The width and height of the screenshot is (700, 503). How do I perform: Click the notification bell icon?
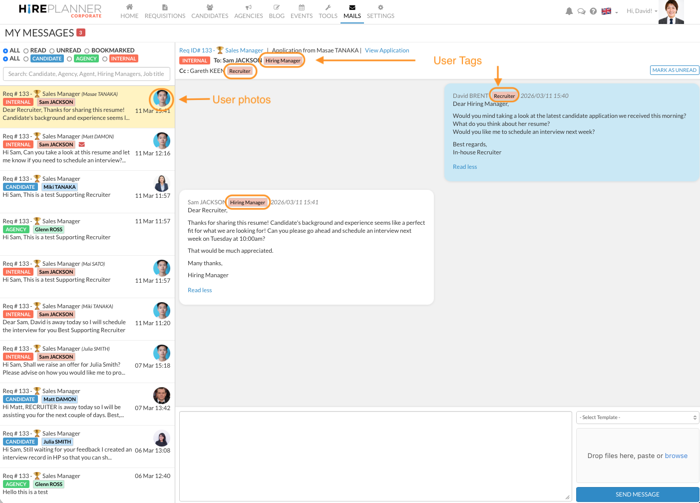coord(569,11)
